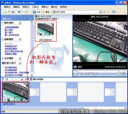Screen dimensions: 128x114
Task: Click the 自動製作電影 link
Action: [x=11, y=54]
